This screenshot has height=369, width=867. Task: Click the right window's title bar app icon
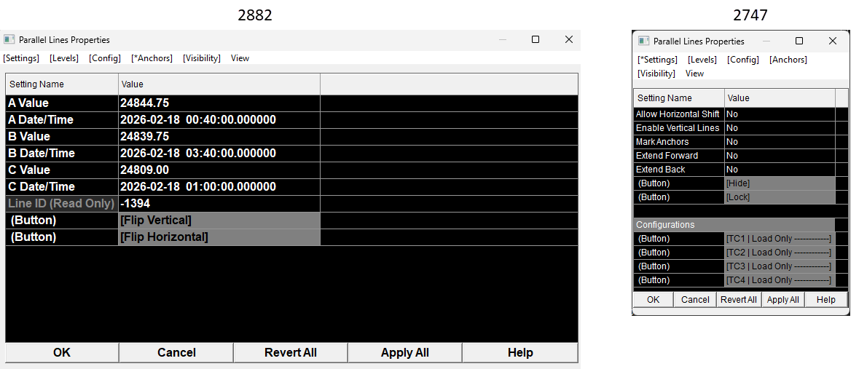point(643,41)
